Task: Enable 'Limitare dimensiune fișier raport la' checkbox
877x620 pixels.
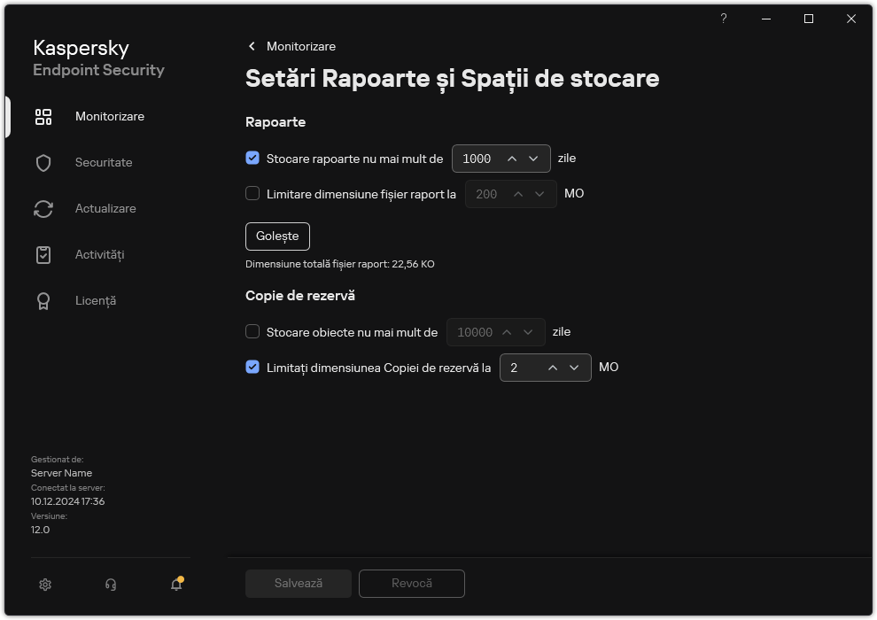Action: coord(252,194)
